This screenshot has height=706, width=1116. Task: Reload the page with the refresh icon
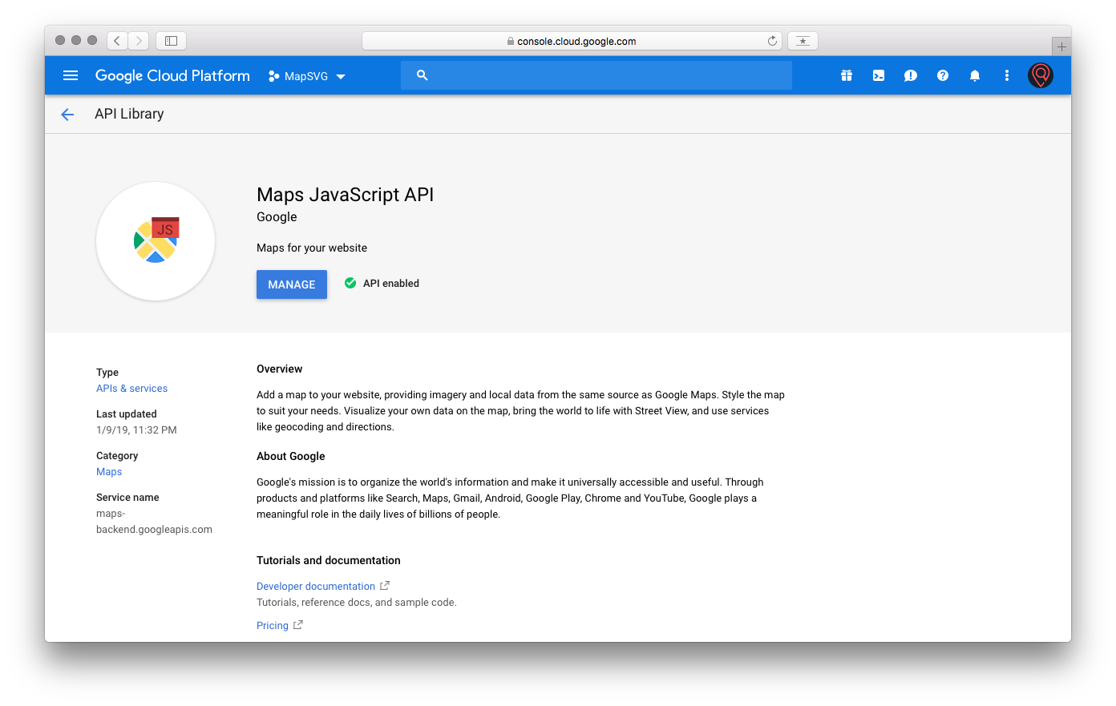click(x=772, y=41)
